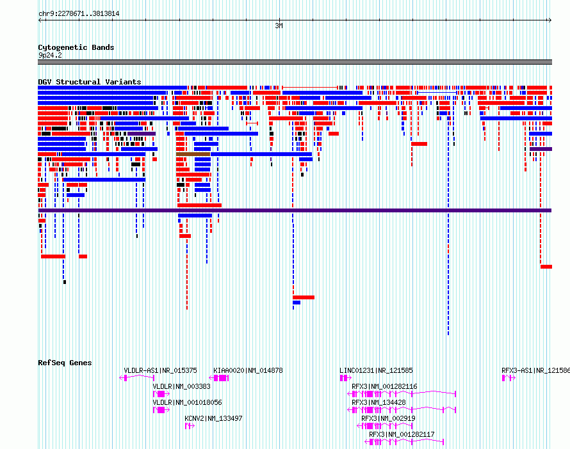The image size is (570, 449).
Task: Open the RFX3|NM_134428 transcript label
Action: [379, 402]
